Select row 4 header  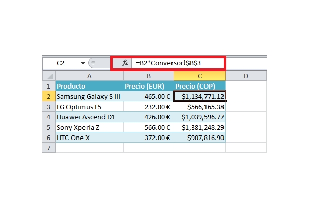tap(49, 117)
